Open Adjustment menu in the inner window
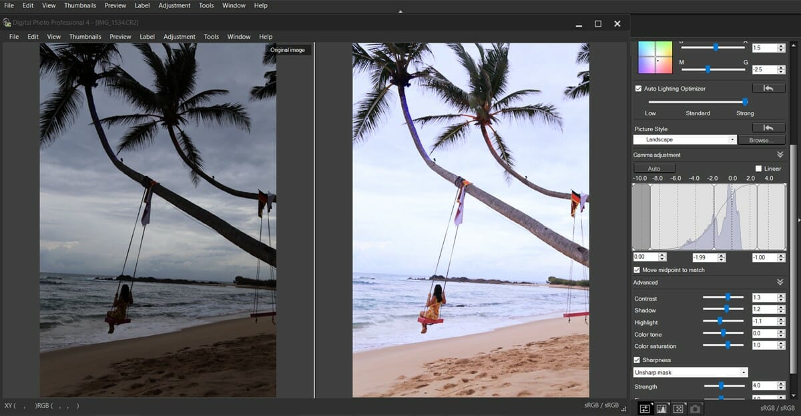801x416 pixels. pyautogui.click(x=180, y=37)
